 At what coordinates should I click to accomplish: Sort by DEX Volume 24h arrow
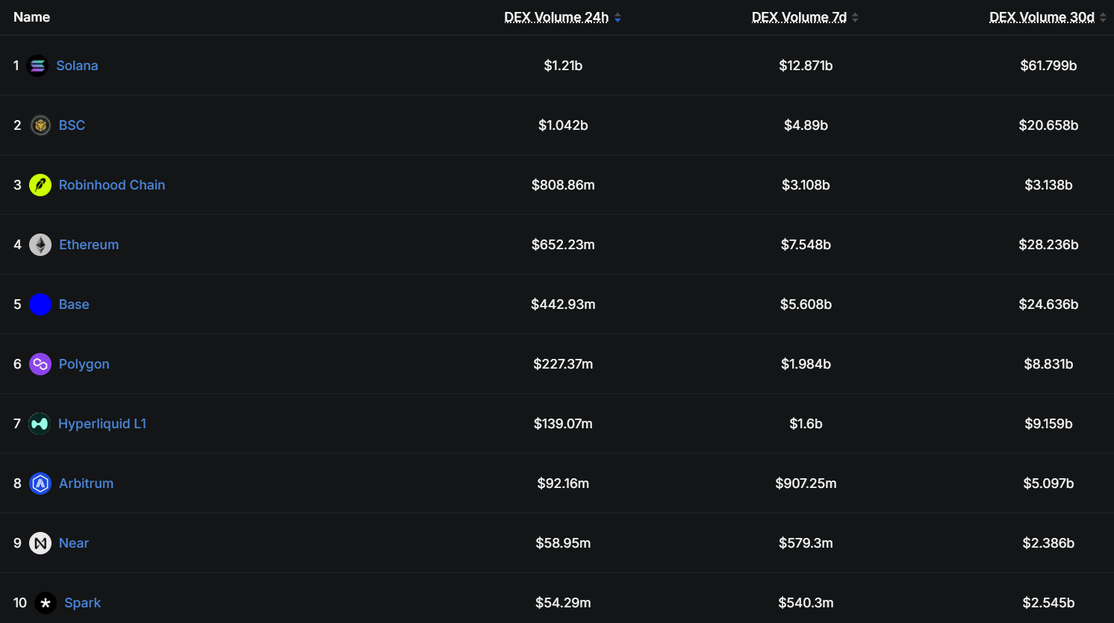pos(617,17)
